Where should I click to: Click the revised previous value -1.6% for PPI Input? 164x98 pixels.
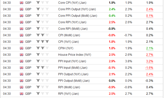point(149,68)
